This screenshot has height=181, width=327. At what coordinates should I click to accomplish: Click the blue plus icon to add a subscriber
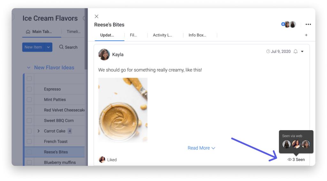tap(283, 24)
